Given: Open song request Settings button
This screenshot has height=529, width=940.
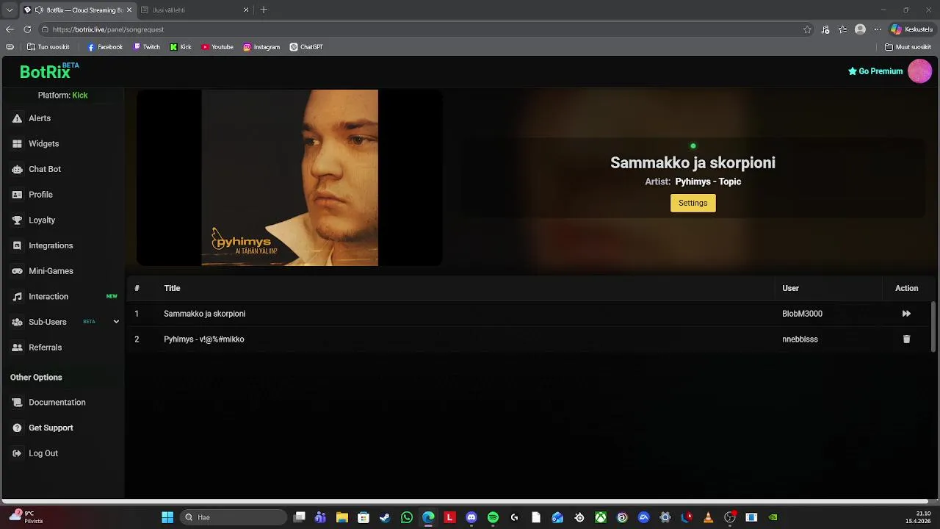Looking at the screenshot, I should point(693,203).
